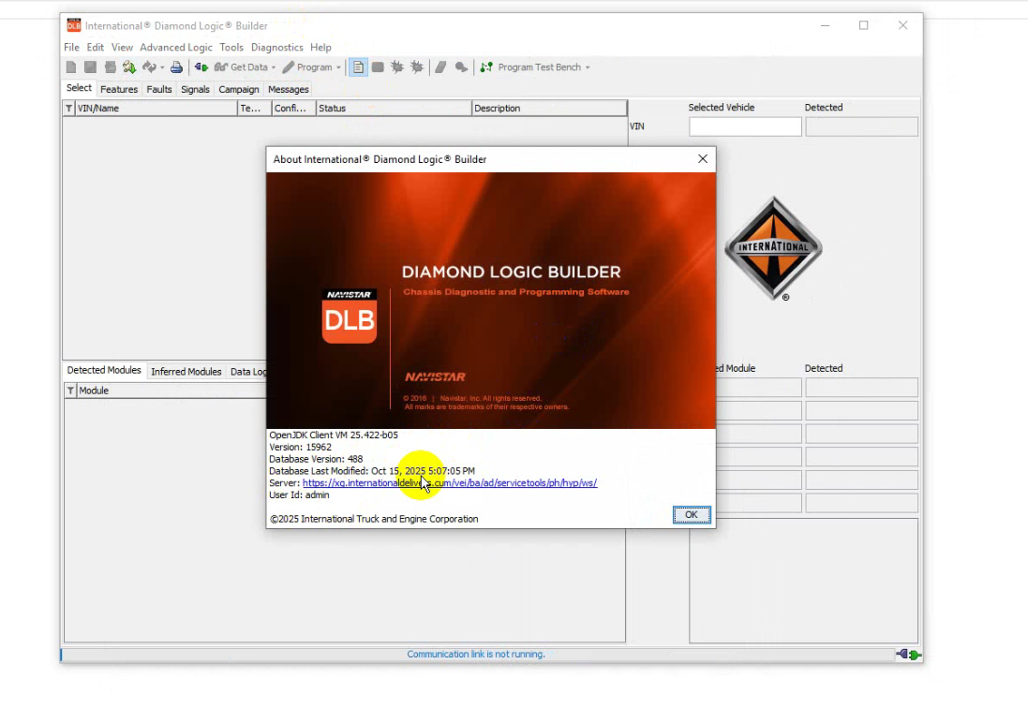Click the filter icon beside Module header

71,391
